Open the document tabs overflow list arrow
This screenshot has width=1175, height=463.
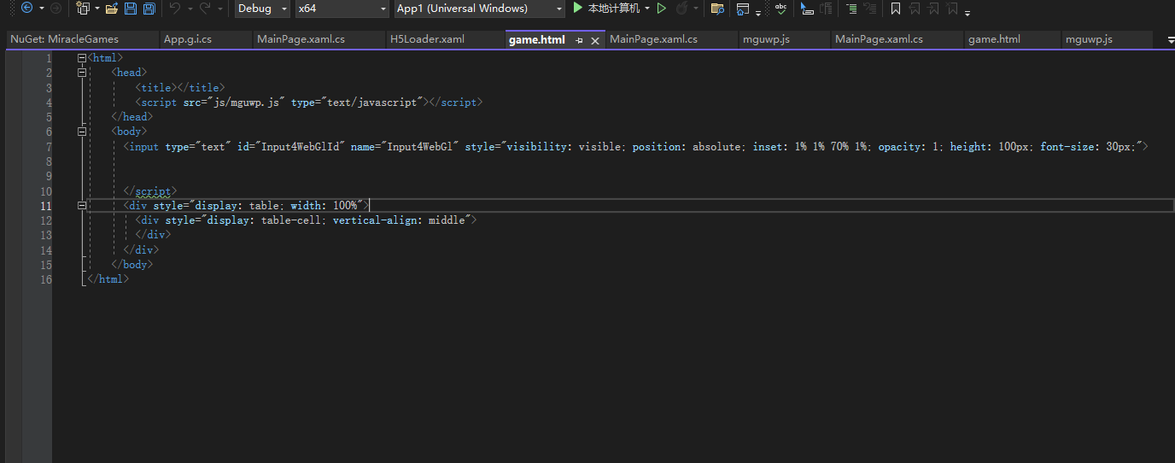[1169, 40]
